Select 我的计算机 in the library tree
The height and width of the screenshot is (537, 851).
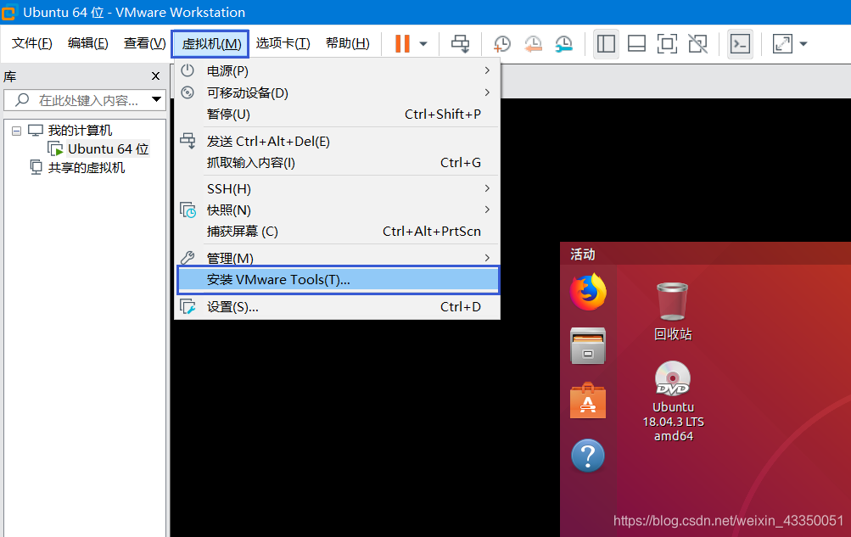point(80,131)
